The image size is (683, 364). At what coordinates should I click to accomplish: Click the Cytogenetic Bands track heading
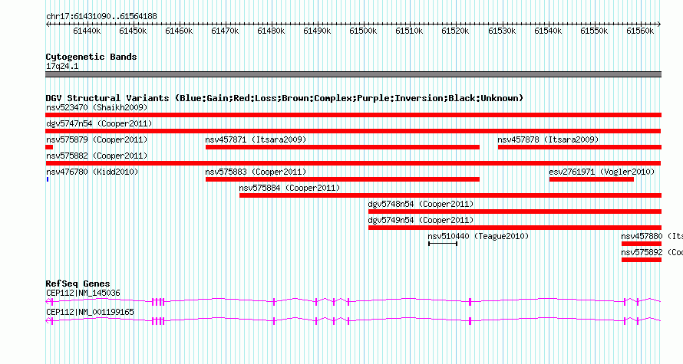click(x=91, y=57)
